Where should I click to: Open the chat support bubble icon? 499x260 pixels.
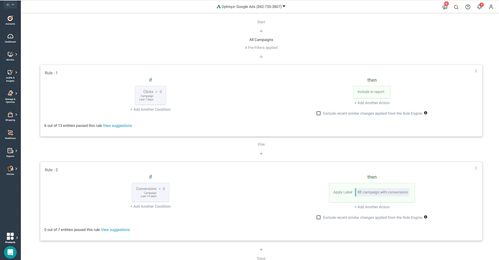[10, 252]
